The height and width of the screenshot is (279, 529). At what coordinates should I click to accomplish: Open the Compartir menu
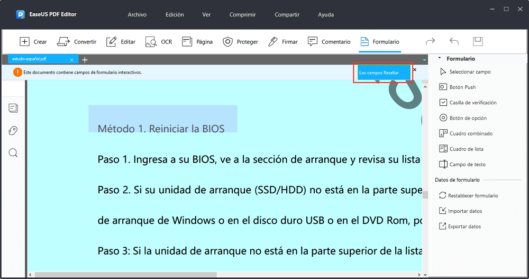287,14
